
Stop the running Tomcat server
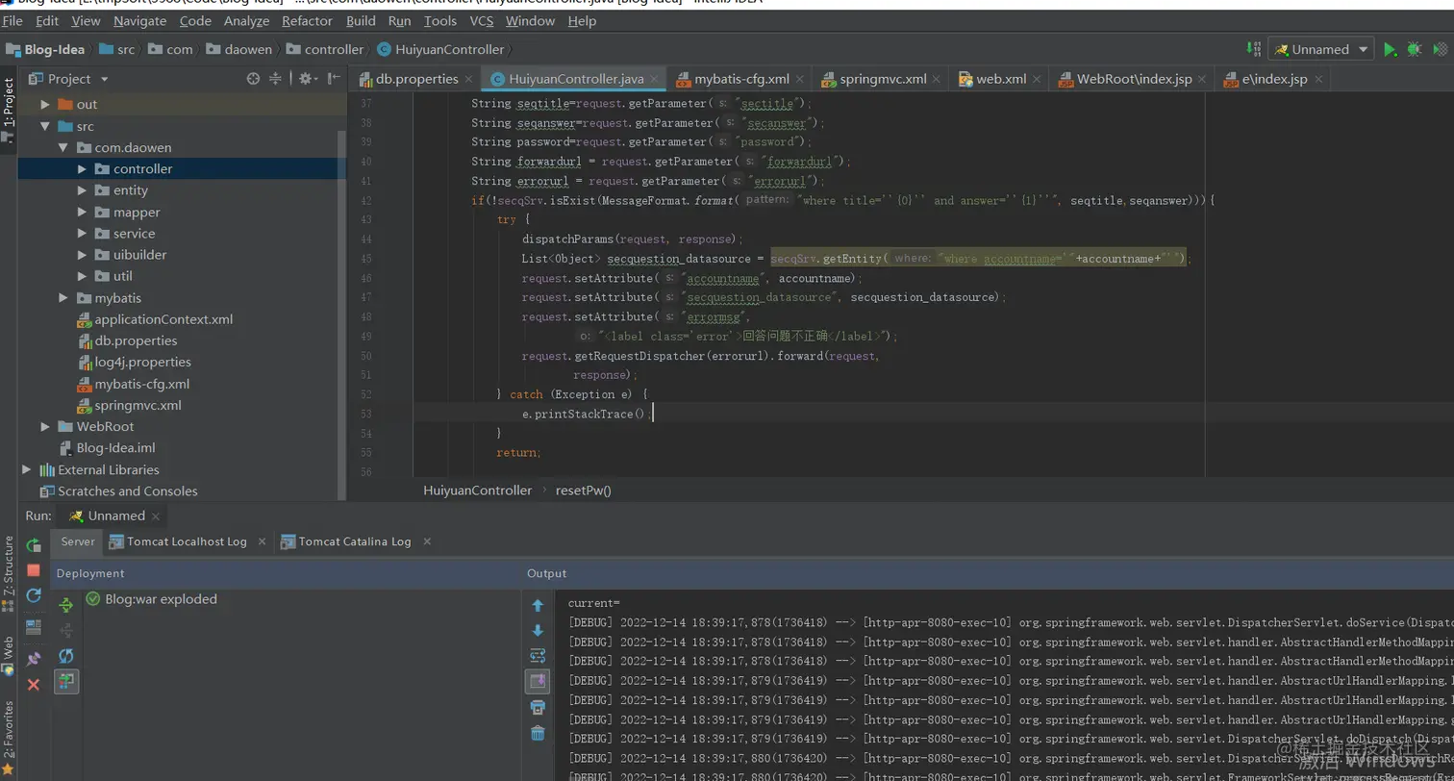tap(34, 570)
